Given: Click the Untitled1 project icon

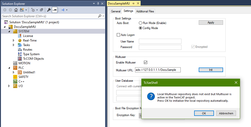Looking at the screenshot, I should click(x=20, y=72).
